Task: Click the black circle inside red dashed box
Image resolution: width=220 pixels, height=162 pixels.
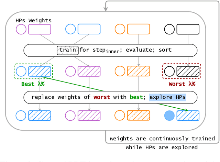Action: pyautogui.click(x=169, y=71)
